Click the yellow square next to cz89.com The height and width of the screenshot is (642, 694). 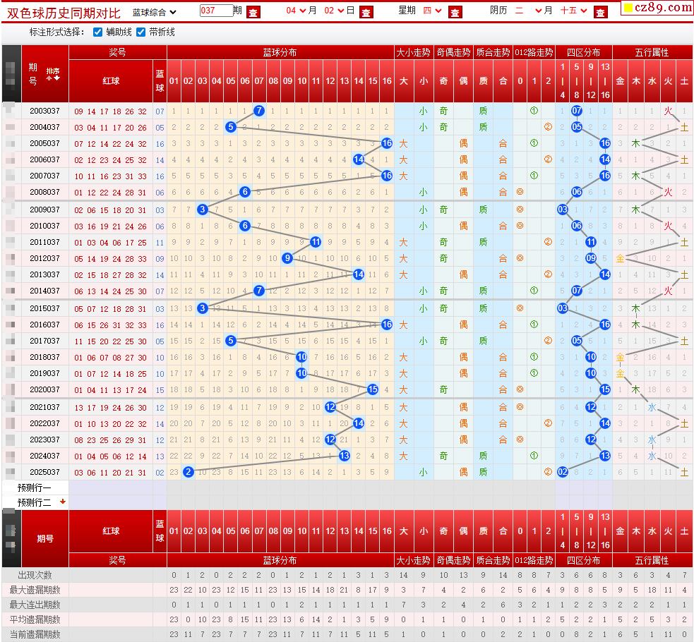pyautogui.click(x=628, y=8)
